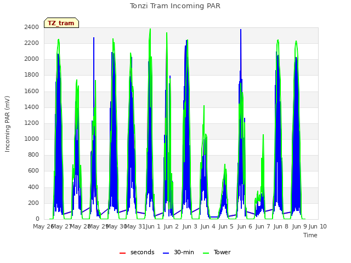Screen dimensions: 351x263
Task: Click the Jun 4 x-axis date label
Action: coord(208,226)
